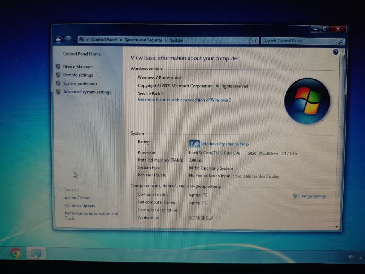The height and width of the screenshot is (274, 365).
Task: Expand arrow before Control Panel breadcrumb
Action: (x=87, y=40)
